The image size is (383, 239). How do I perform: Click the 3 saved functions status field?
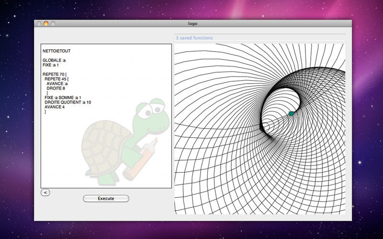[260, 38]
